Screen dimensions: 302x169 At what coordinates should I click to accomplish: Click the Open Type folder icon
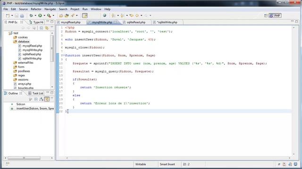[x=61, y=15]
